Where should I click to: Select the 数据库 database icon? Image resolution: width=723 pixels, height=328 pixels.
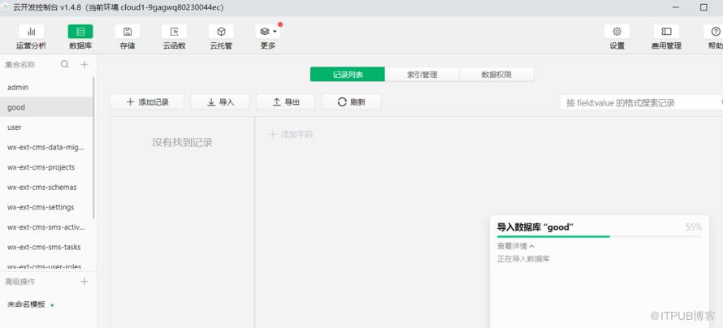pos(80,32)
